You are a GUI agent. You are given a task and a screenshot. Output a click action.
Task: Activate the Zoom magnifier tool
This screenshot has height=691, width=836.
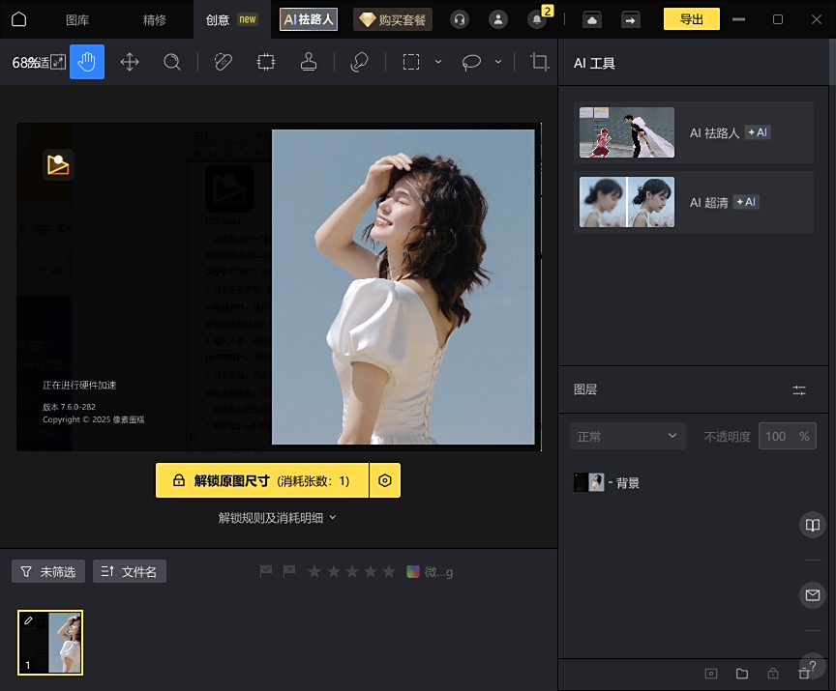pyautogui.click(x=172, y=62)
